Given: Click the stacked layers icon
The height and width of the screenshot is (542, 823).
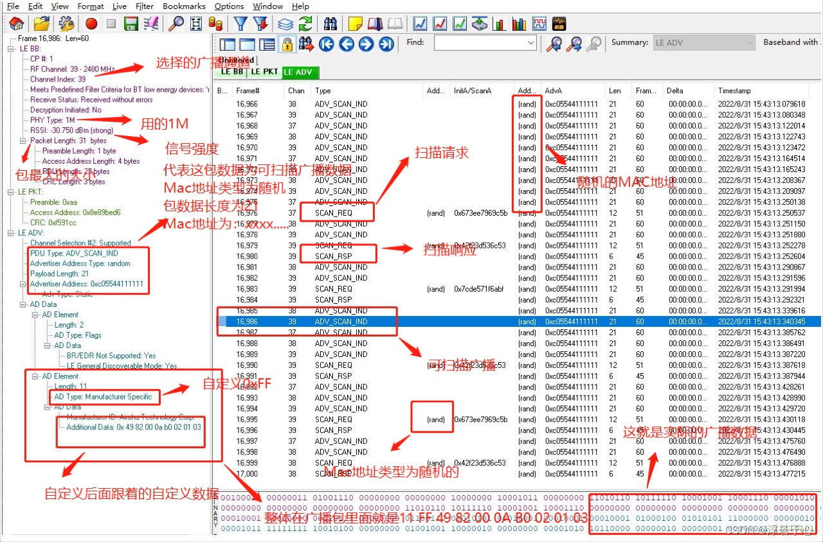Looking at the screenshot, I should 285,24.
